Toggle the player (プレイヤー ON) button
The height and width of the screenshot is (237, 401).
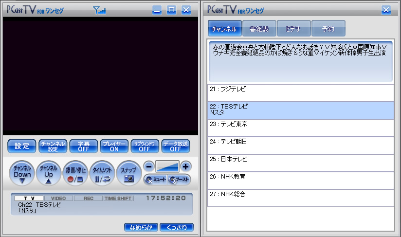[114, 146]
